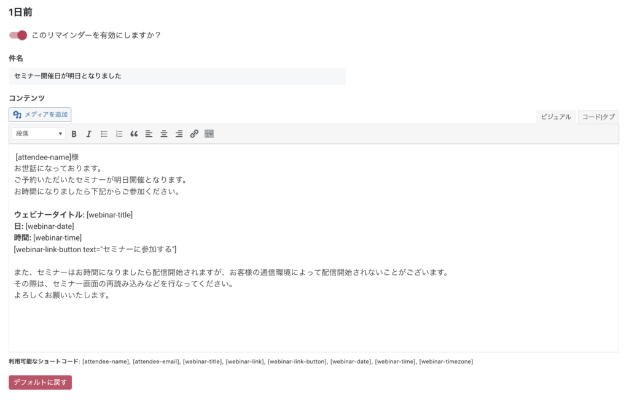Click the デフォルトに戻す button

pos(40,382)
